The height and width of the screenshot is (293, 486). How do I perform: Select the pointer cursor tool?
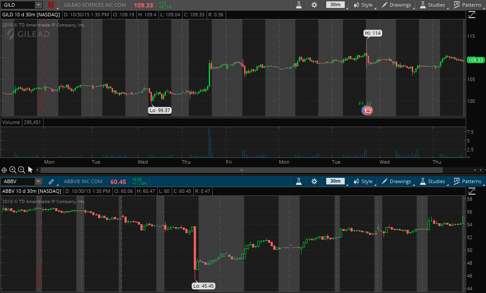click(30, 170)
